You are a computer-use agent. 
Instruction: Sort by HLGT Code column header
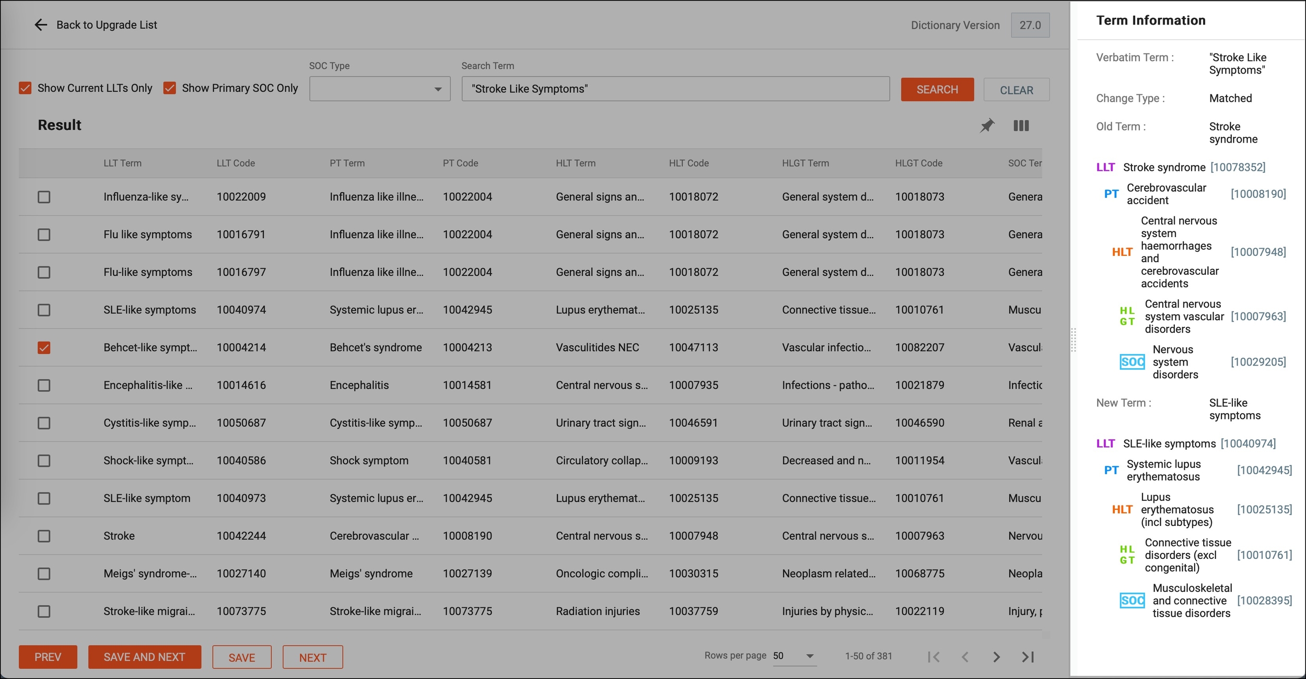[x=918, y=163]
